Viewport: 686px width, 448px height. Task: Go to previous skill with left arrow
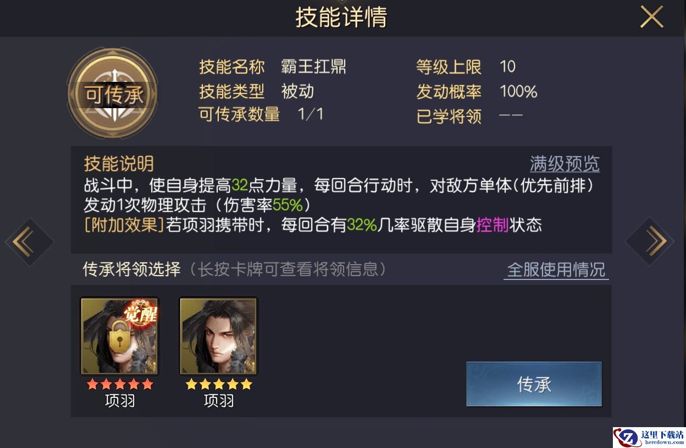pyautogui.click(x=30, y=242)
